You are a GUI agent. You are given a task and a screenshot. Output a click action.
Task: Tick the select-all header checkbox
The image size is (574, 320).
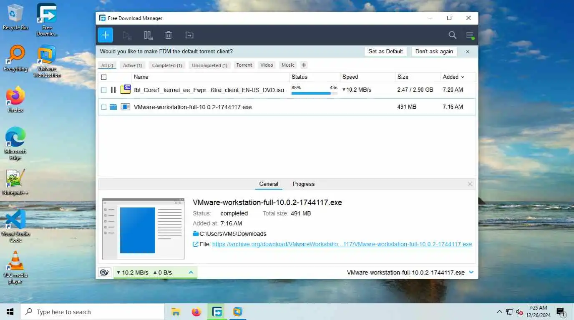pyautogui.click(x=104, y=77)
